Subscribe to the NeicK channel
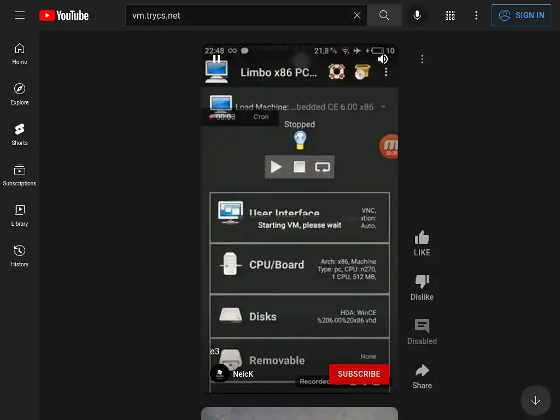560x420 pixels. point(359,374)
